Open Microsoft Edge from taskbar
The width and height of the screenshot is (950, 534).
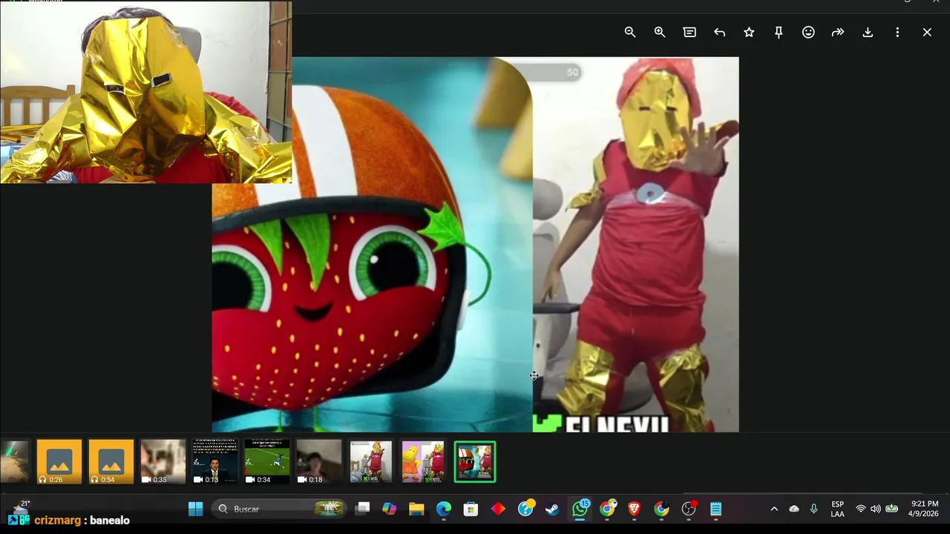[444, 509]
